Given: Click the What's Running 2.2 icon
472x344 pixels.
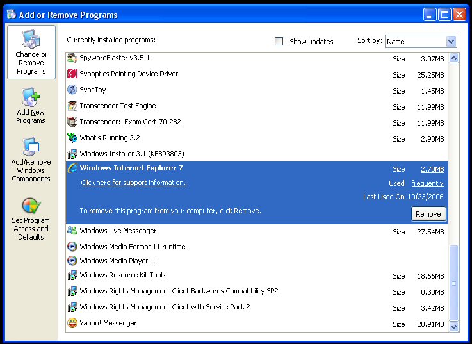Looking at the screenshot, I should [72, 138].
